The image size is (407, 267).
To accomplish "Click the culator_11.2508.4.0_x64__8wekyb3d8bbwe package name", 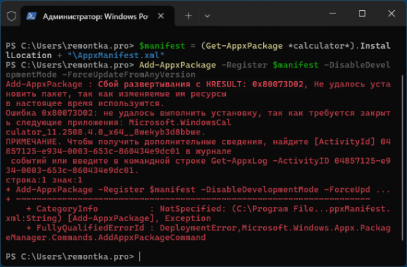I will click(x=105, y=132).
